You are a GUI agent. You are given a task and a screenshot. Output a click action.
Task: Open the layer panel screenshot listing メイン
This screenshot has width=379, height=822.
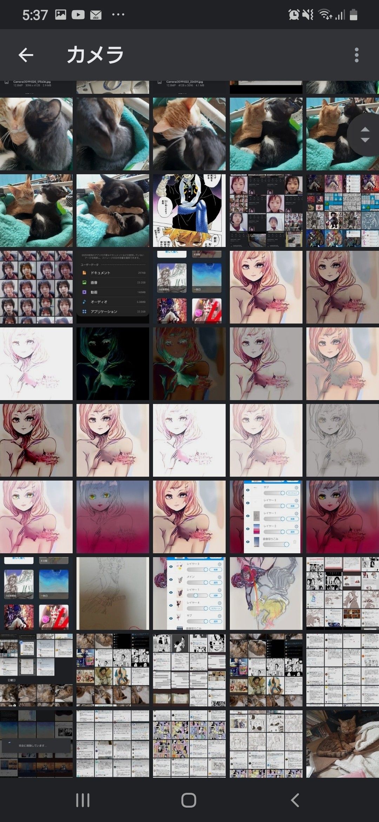pos(189,593)
